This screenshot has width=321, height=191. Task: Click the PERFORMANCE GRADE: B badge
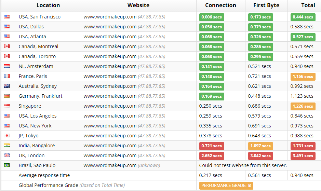(x=226, y=186)
